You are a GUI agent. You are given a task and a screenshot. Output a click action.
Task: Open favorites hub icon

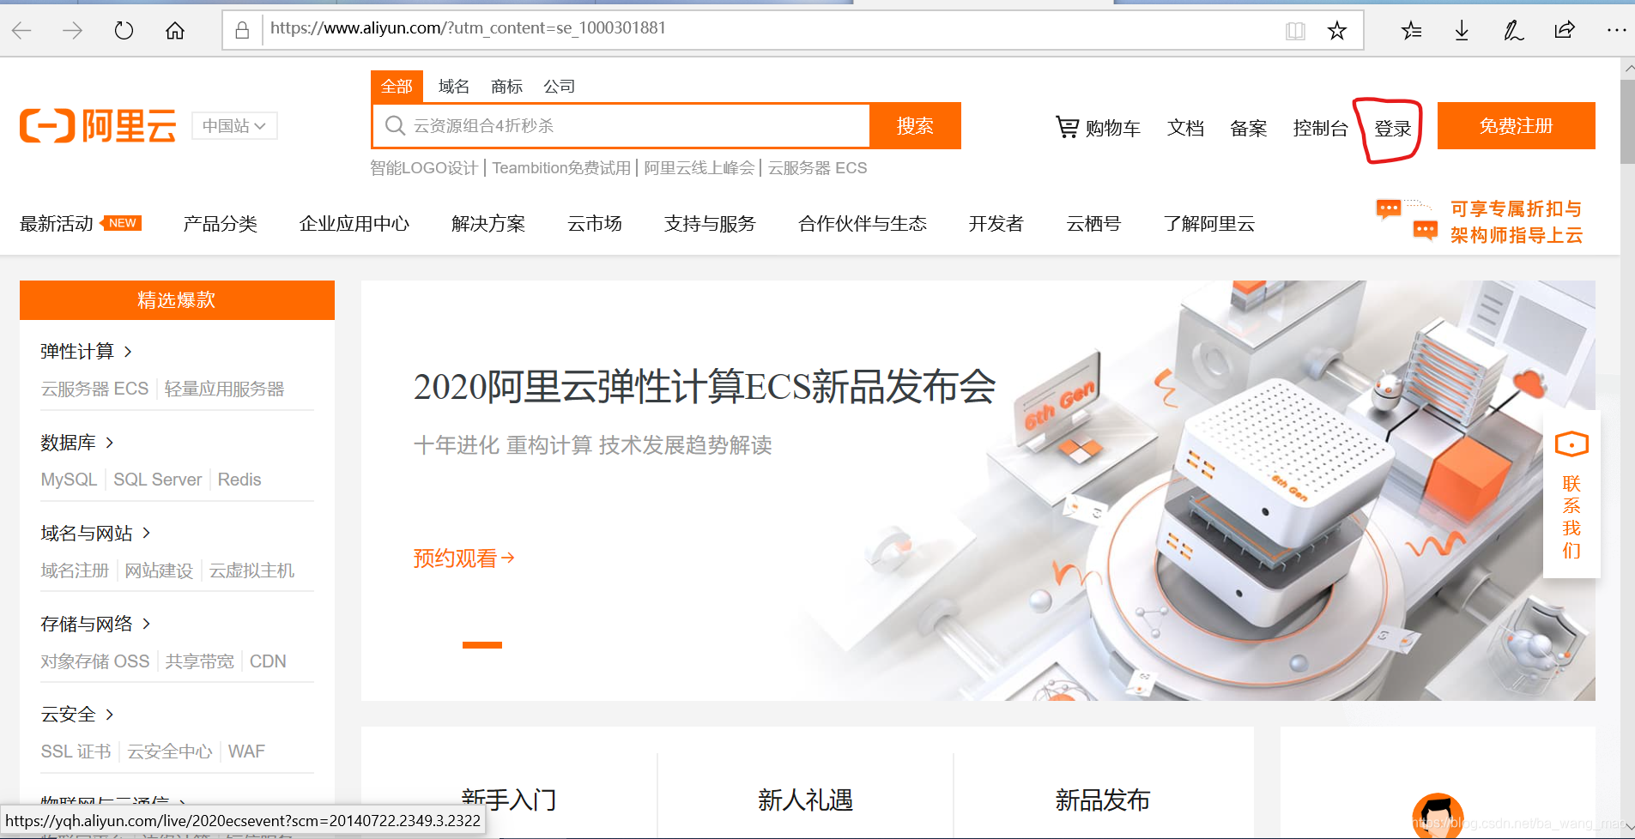pos(1411,31)
